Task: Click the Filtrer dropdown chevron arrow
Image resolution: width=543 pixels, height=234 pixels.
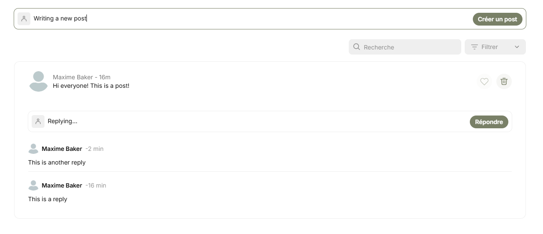Action: (x=517, y=47)
